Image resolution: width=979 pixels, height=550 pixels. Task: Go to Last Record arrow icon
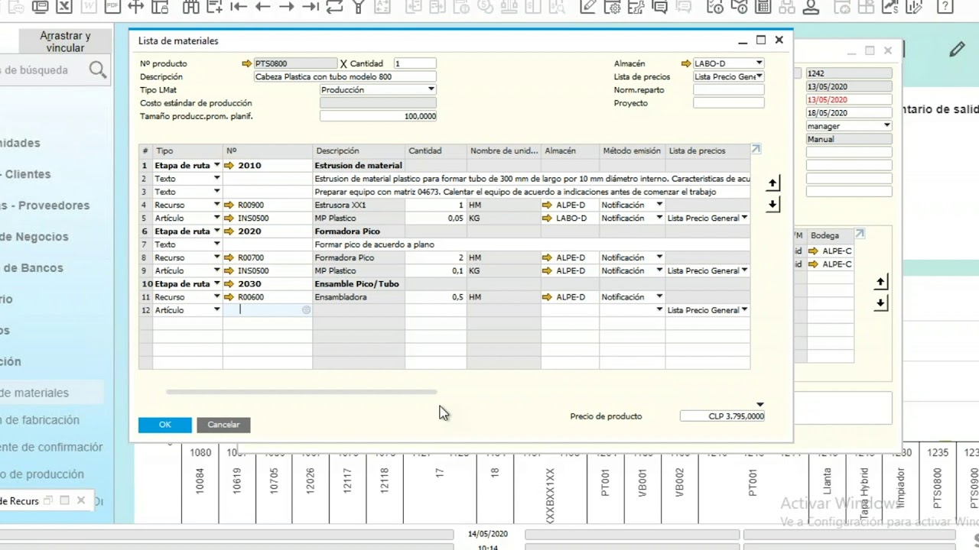point(310,7)
